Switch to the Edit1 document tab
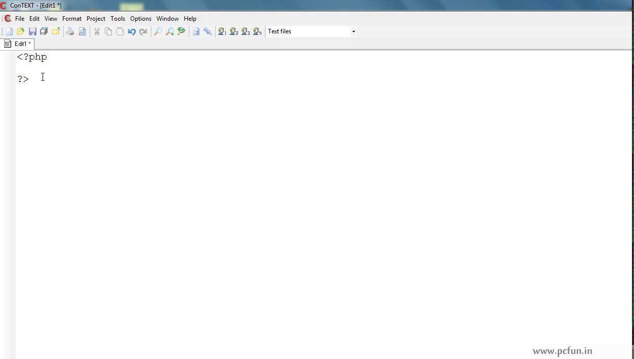 coord(18,44)
